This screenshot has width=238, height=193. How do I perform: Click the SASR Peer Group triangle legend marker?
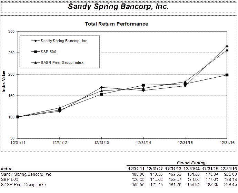(36, 62)
